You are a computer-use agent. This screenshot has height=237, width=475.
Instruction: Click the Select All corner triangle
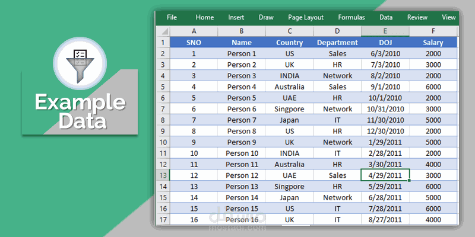coord(163,31)
